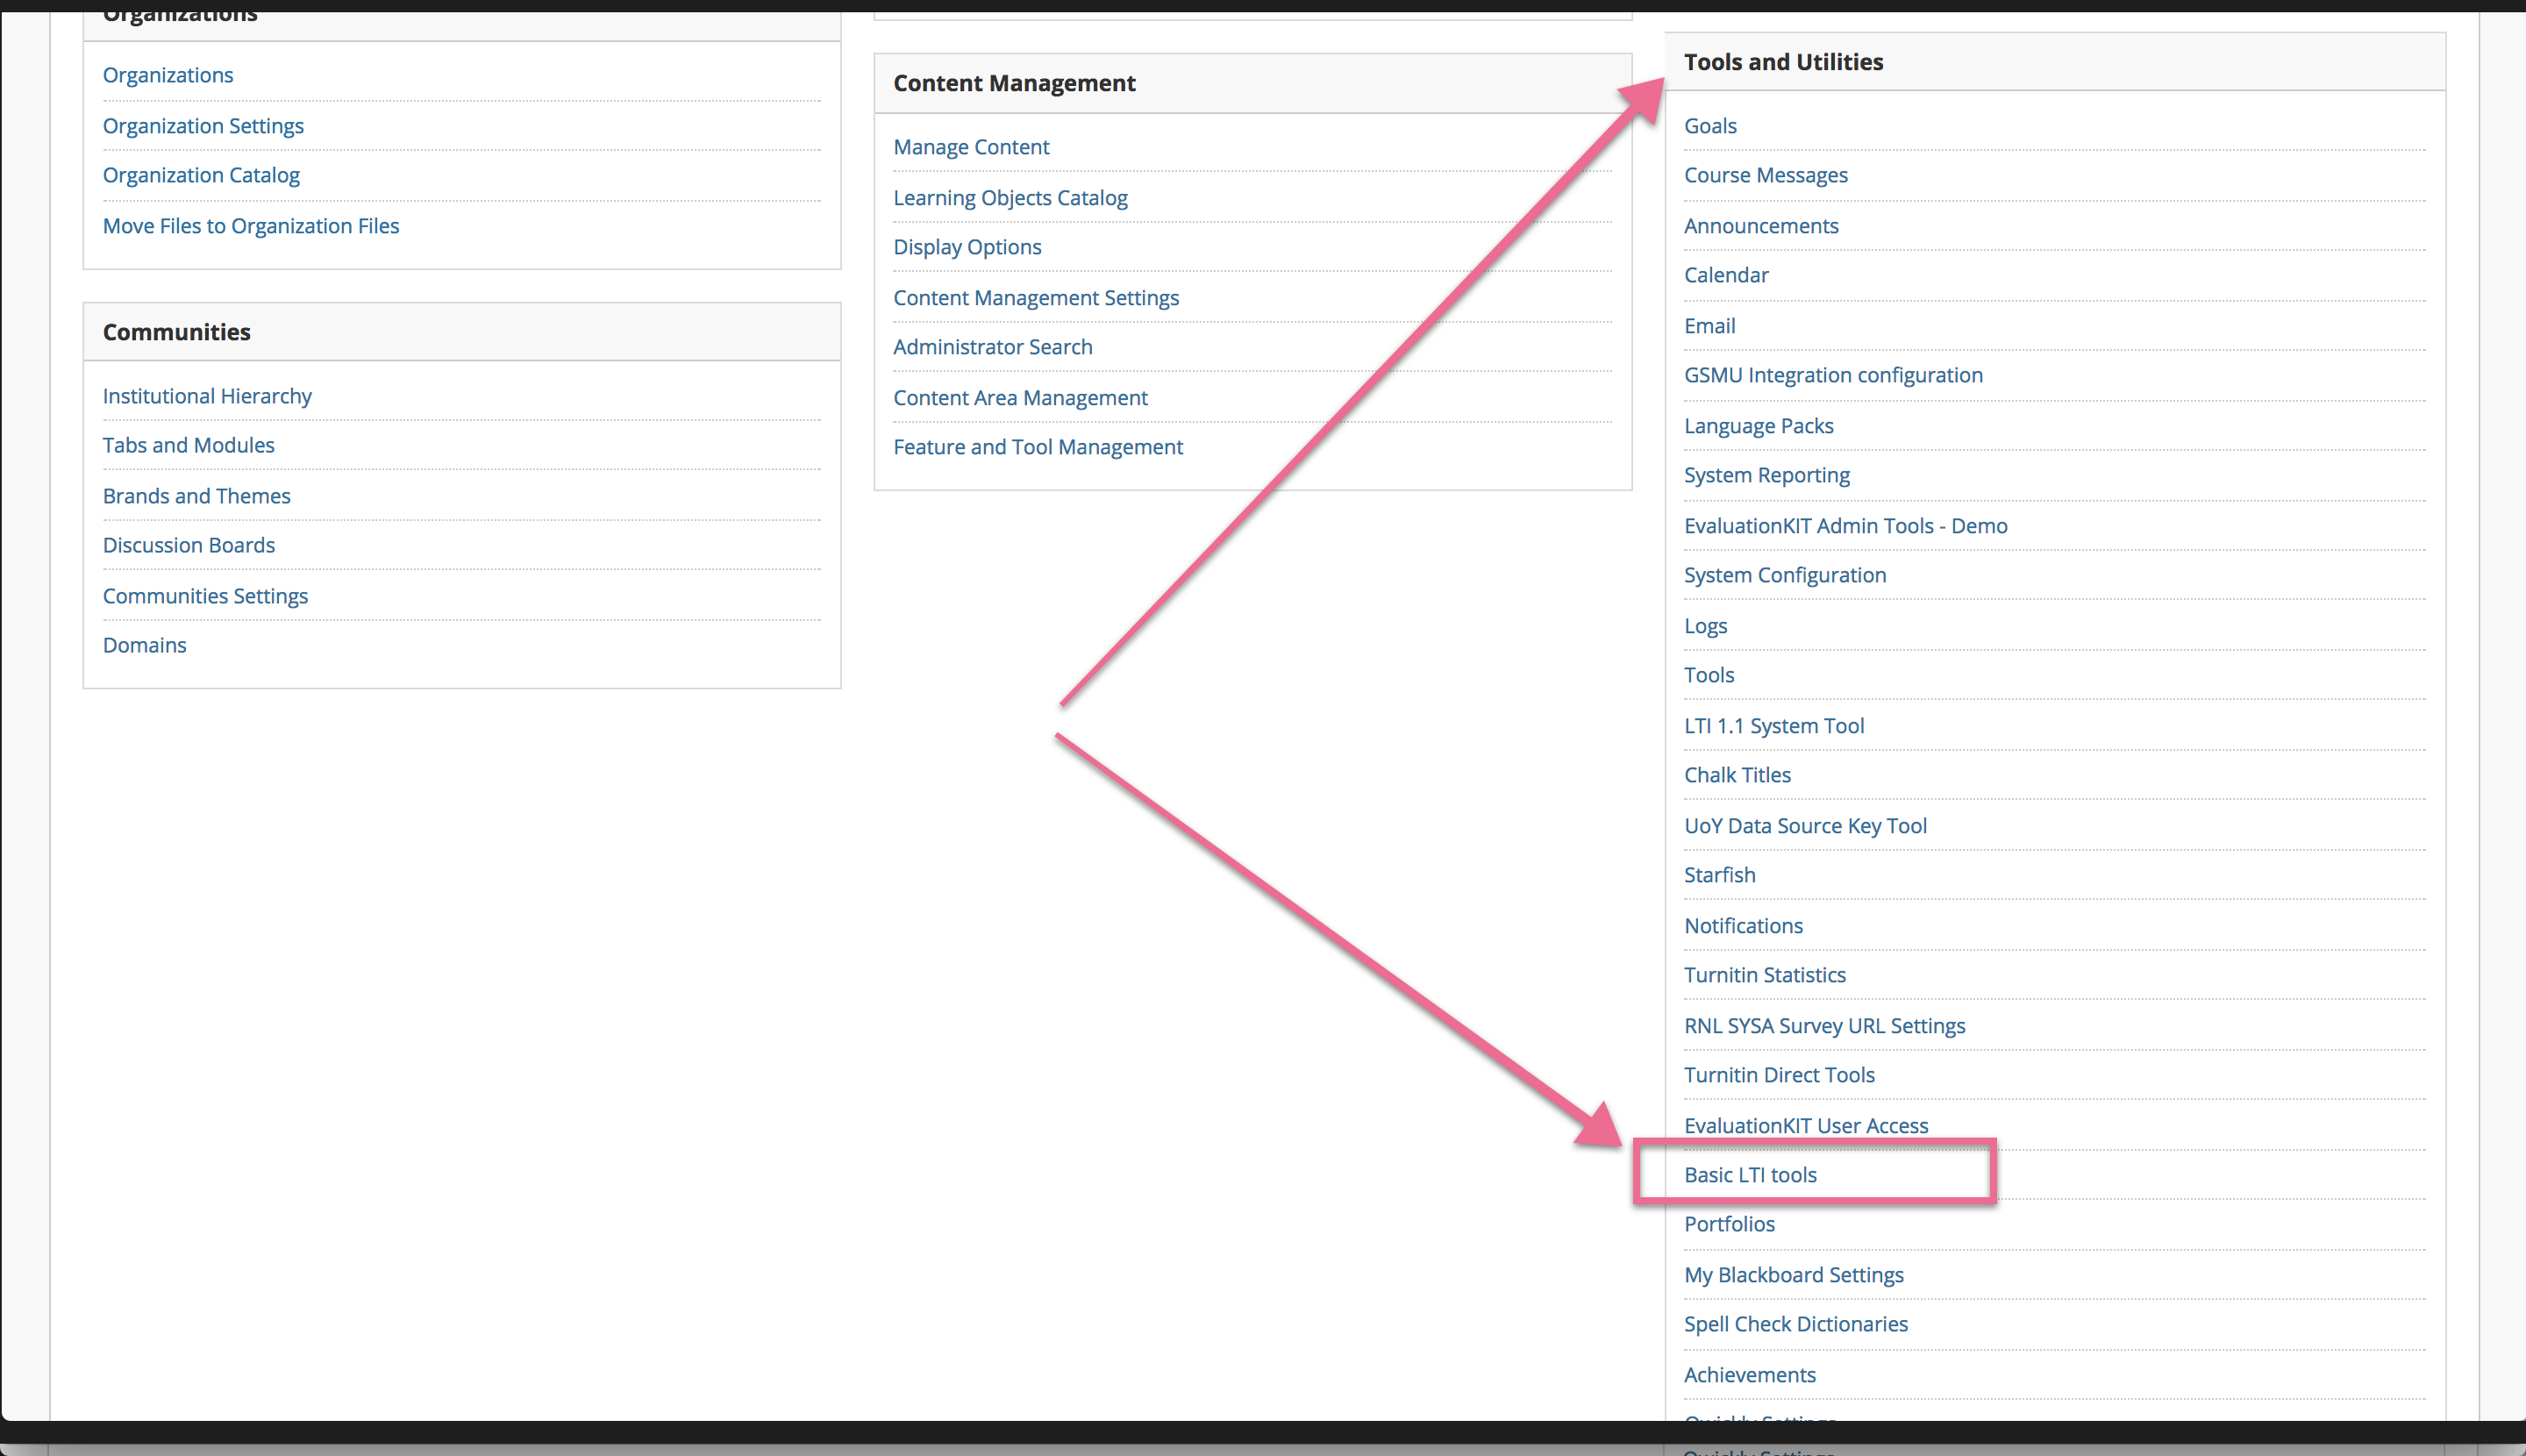Go to Tabs and Modules
Screen dimensions: 2526x1456
pos(188,445)
